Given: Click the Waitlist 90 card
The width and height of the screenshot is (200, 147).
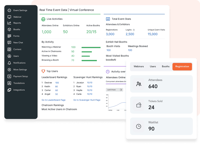Looking at the screenshot, I should pos(161,126).
